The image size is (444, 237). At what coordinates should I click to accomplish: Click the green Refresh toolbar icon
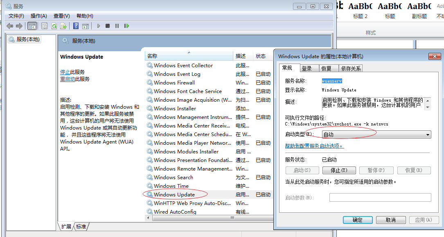54,26
